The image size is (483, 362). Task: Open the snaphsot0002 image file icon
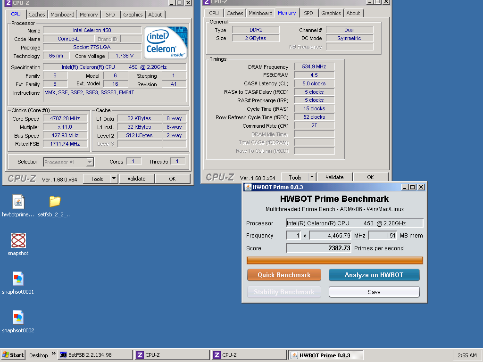point(18,317)
